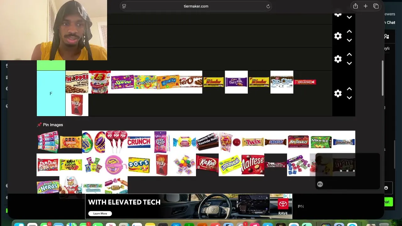
Task: Click Learn More in the Toyota ad
Action: point(100,213)
